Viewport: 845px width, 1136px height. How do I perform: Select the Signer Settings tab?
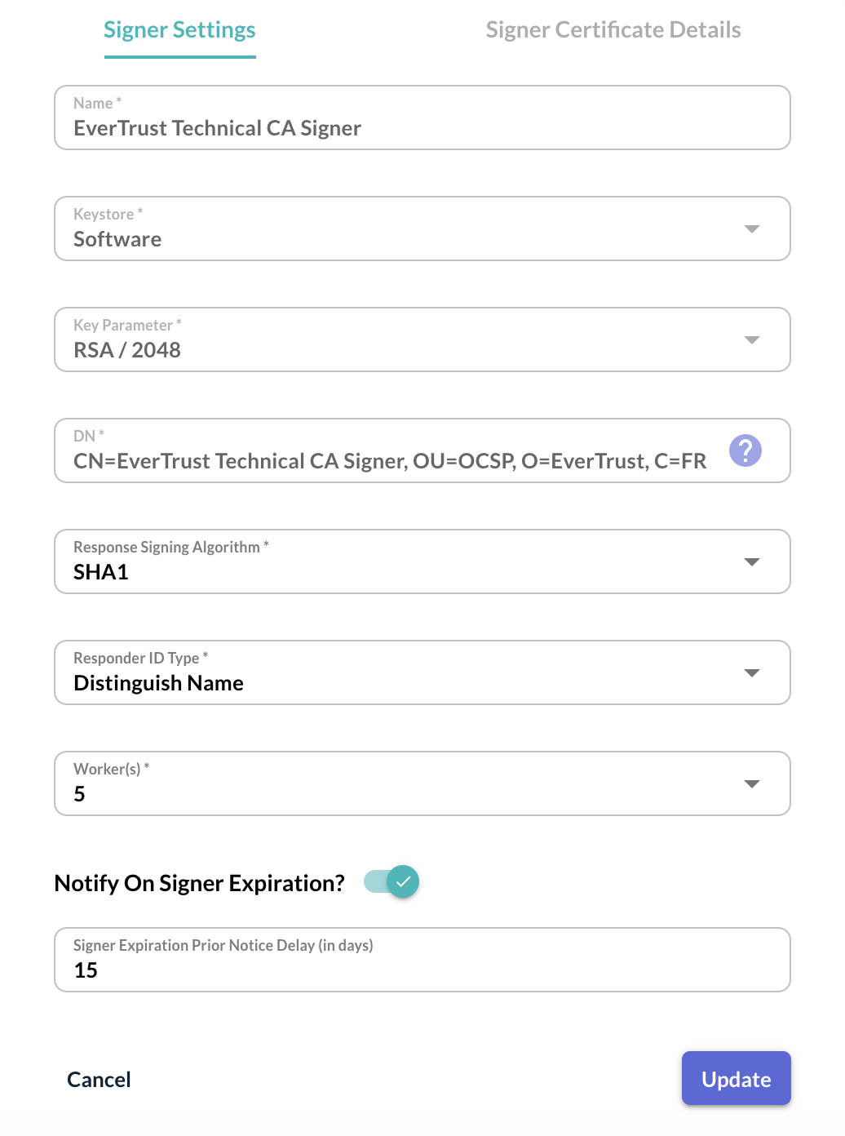click(179, 30)
